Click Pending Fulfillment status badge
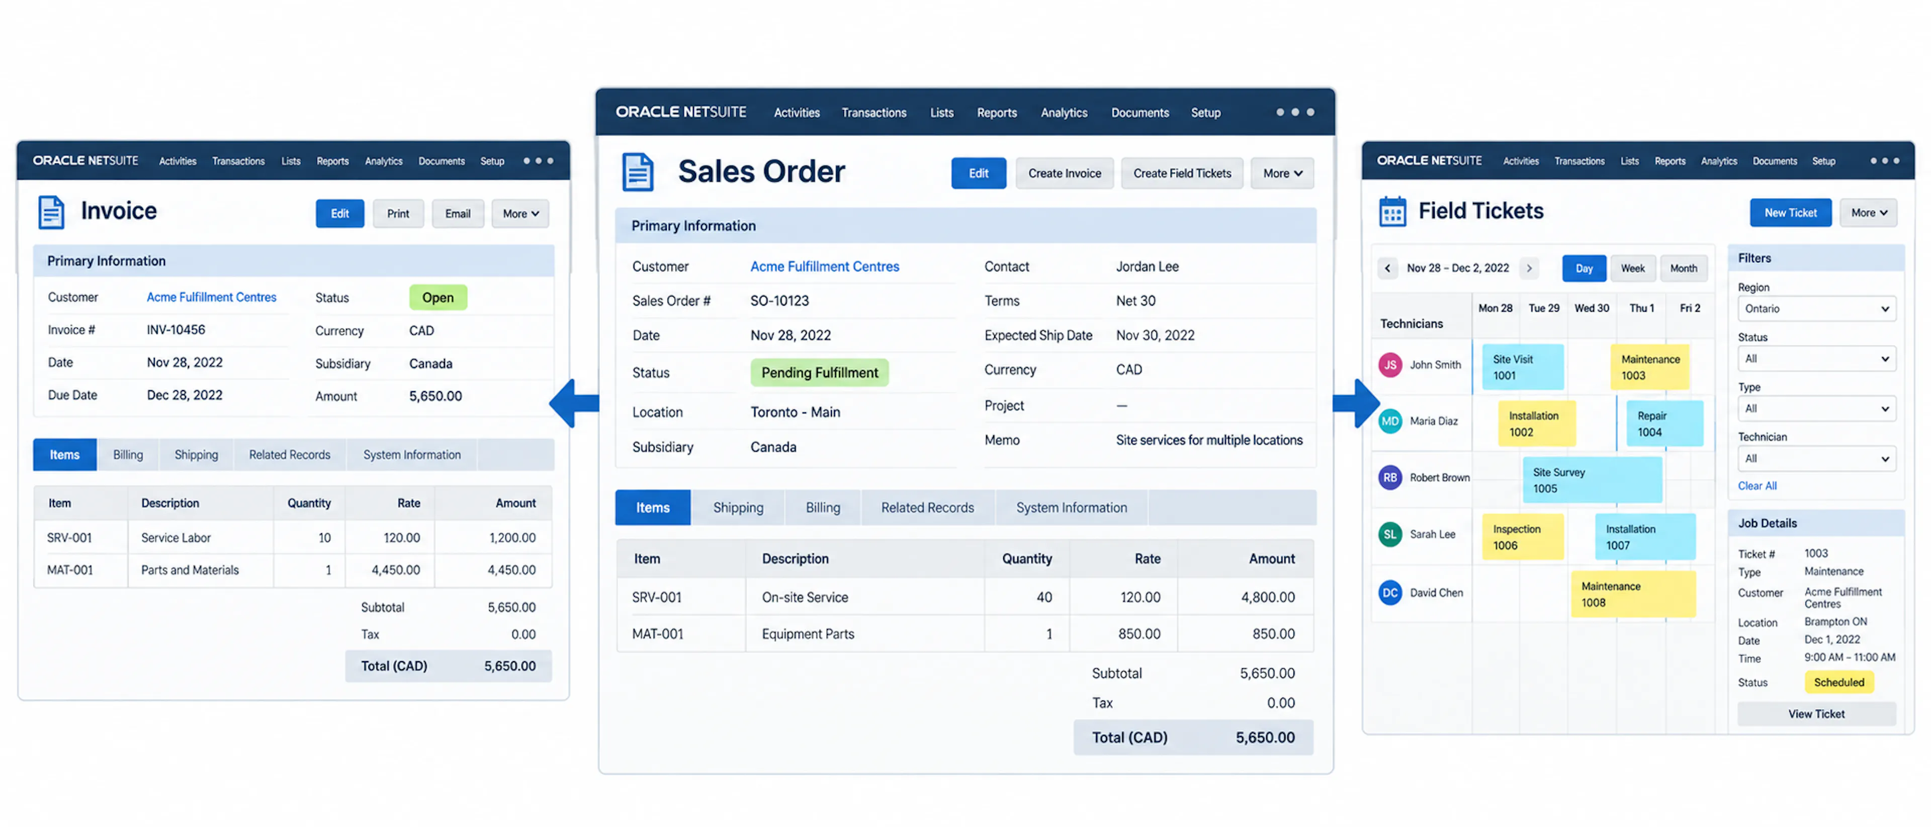This screenshot has width=1931, height=827. point(819,373)
